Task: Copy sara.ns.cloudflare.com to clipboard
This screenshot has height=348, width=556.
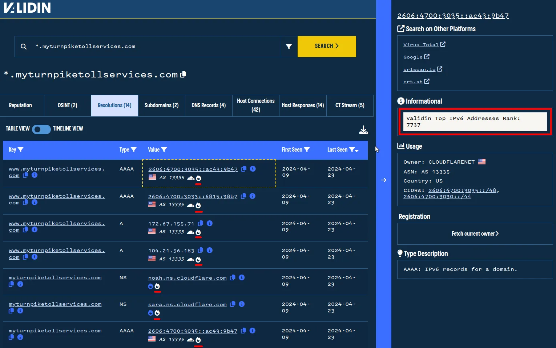Action: pos(233,304)
